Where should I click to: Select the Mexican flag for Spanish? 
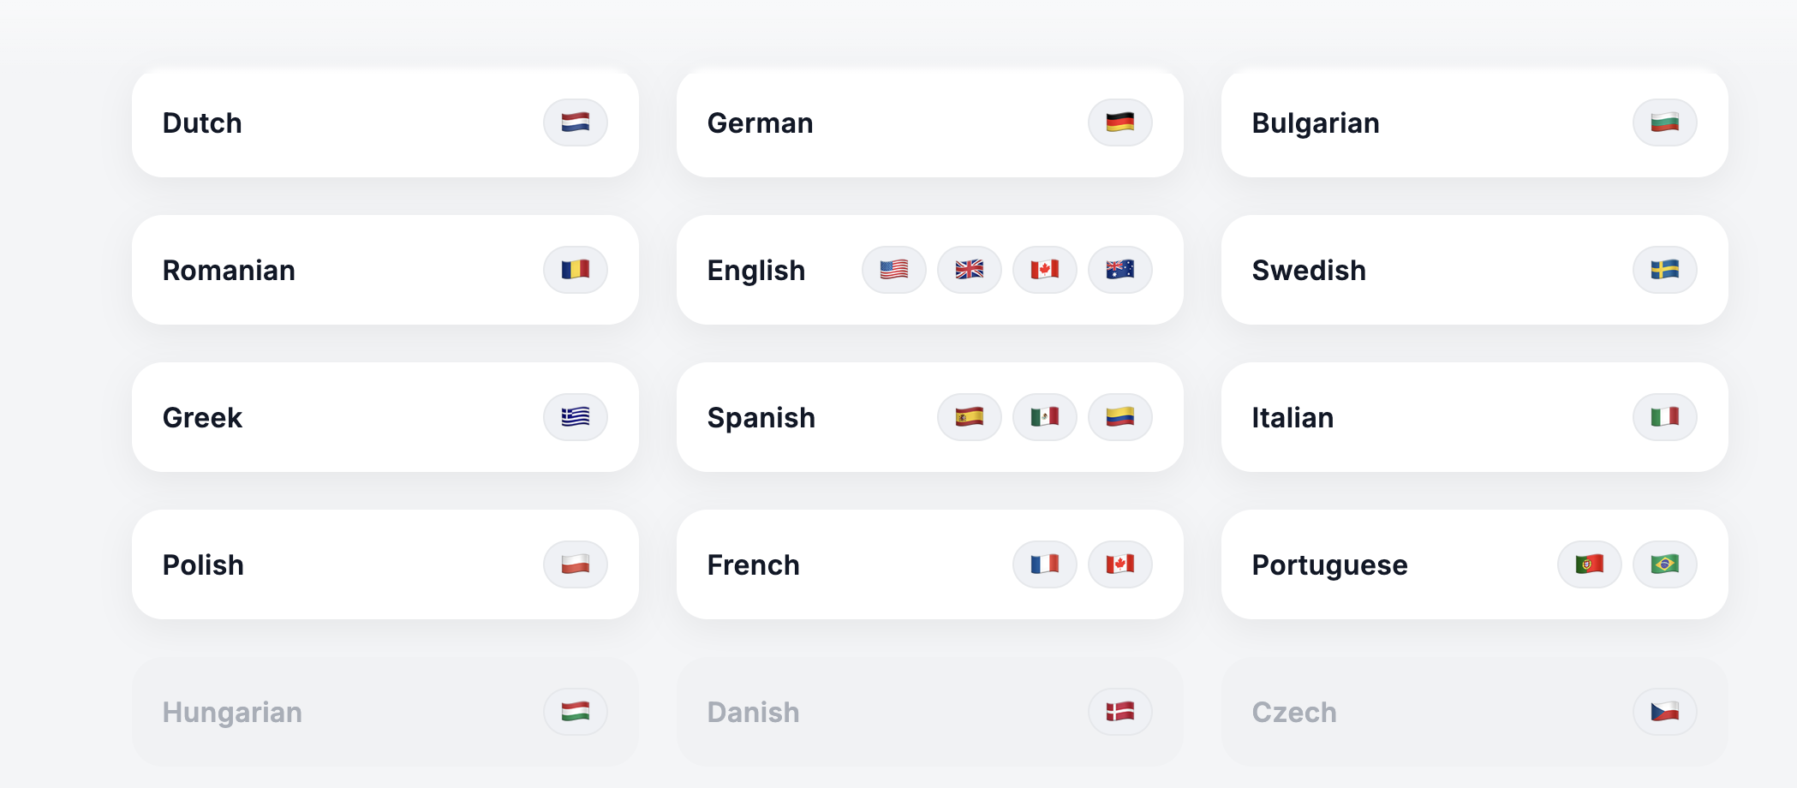(1044, 417)
